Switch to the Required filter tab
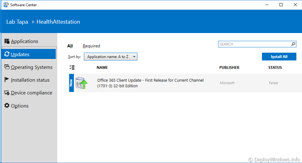302x163 pixels. click(91, 46)
